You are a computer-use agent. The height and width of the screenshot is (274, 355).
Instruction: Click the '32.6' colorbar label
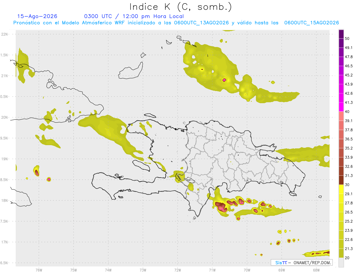tap(348, 166)
